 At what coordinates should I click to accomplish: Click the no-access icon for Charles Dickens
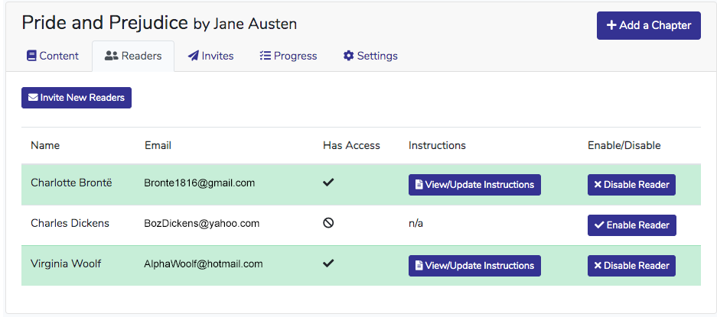[329, 224]
